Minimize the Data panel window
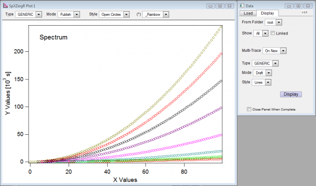The image size is (316, 186). tap(289, 6)
